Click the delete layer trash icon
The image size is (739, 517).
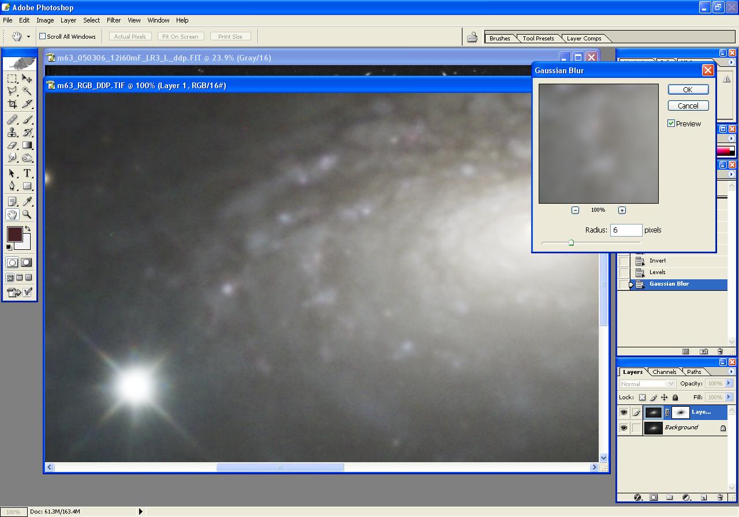point(720,497)
